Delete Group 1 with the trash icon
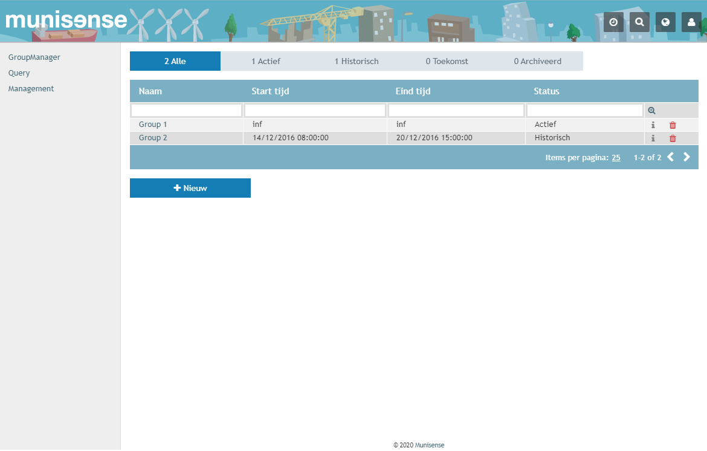707x451 pixels. click(x=671, y=124)
